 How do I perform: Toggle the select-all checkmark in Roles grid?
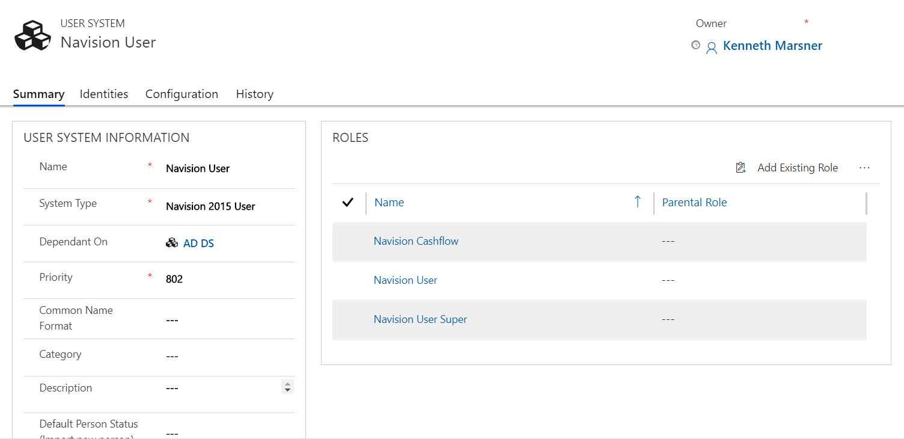tap(347, 203)
